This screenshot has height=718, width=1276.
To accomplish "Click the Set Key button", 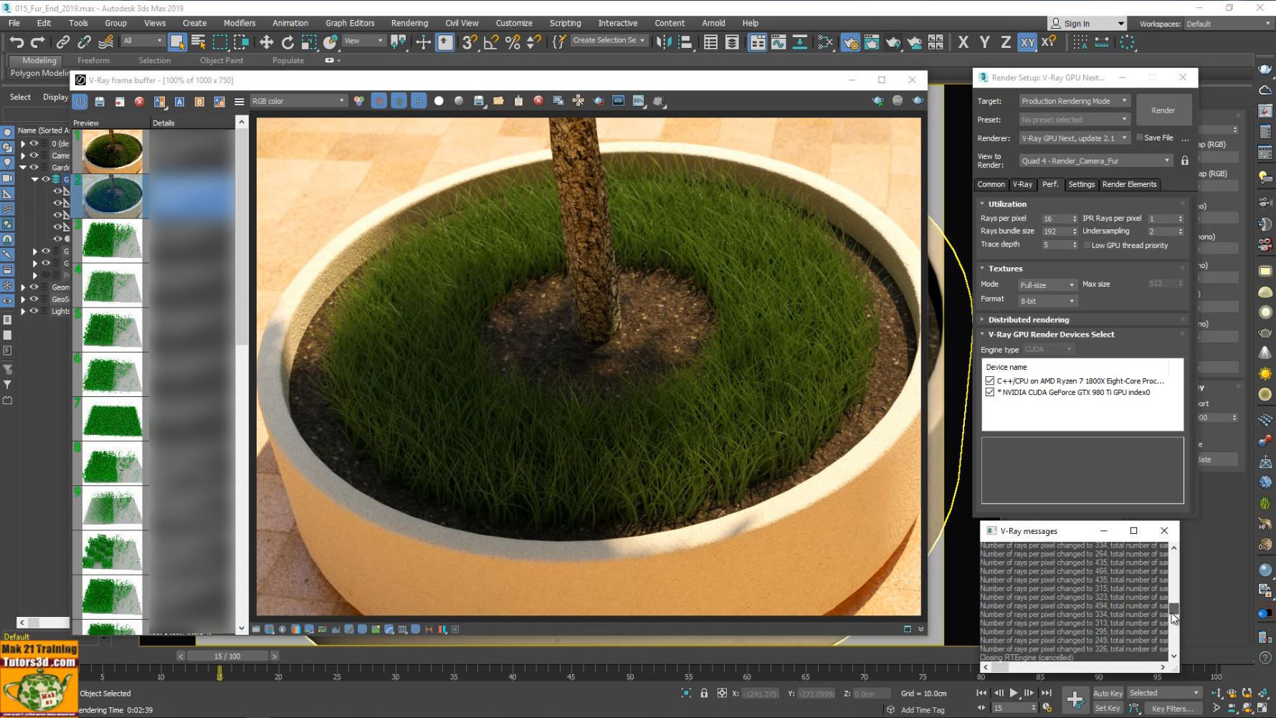I will point(1108,708).
